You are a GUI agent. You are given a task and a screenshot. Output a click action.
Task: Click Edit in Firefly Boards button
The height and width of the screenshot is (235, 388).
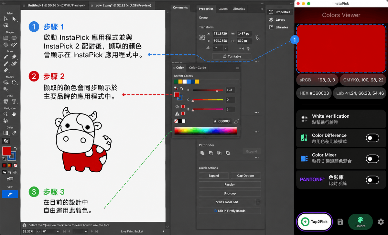click(230, 211)
